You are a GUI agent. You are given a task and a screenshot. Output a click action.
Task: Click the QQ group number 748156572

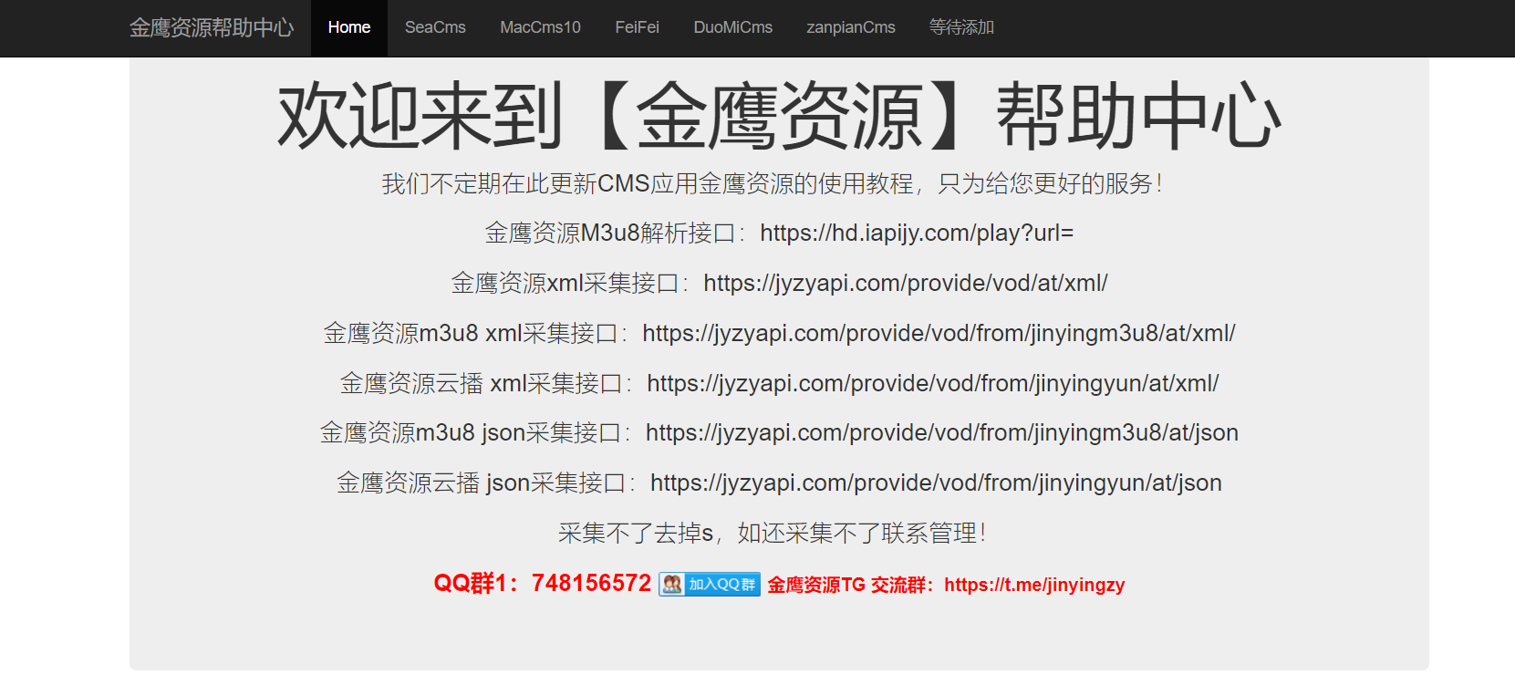pos(591,584)
